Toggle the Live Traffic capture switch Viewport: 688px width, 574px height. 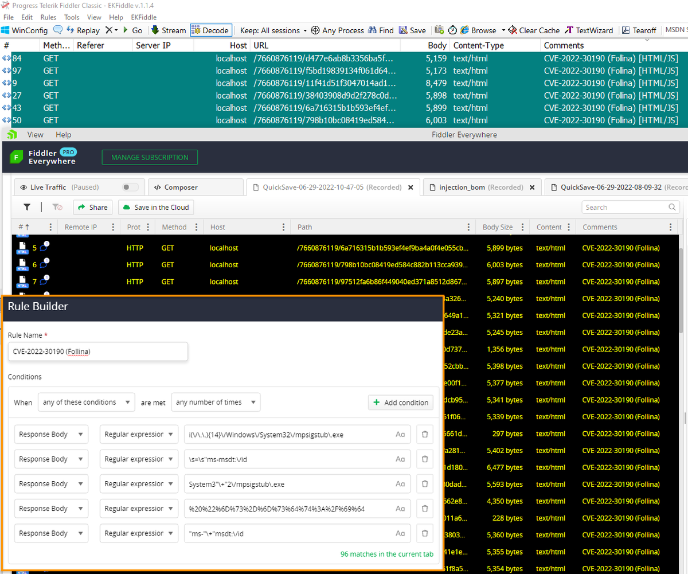click(x=130, y=187)
